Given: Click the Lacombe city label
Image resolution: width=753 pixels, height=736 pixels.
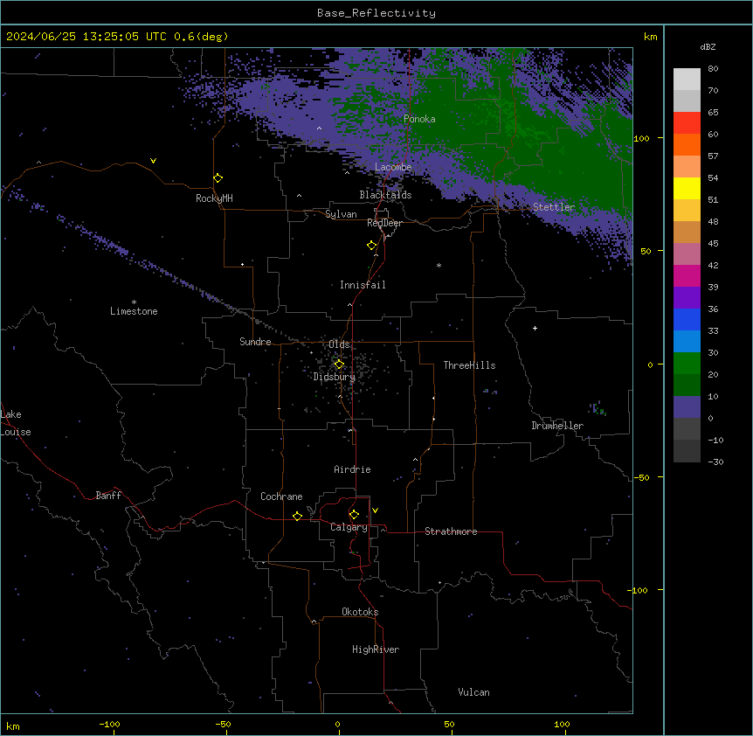Looking at the screenshot, I should click(x=393, y=167).
